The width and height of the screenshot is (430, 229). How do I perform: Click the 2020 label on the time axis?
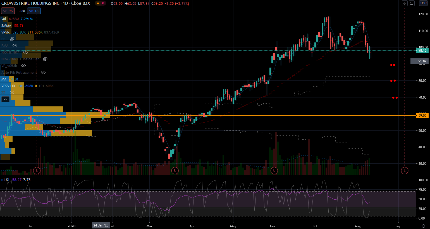[72, 226]
